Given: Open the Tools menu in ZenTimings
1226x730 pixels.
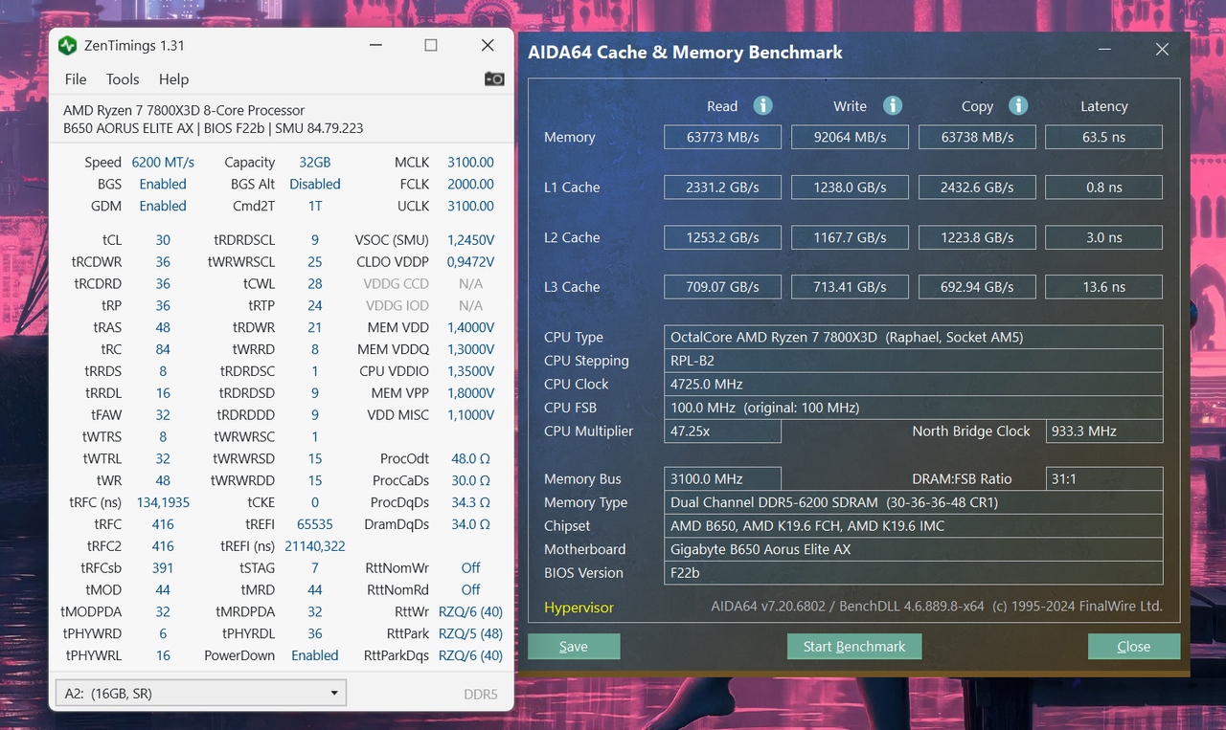Looking at the screenshot, I should click(x=123, y=79).
